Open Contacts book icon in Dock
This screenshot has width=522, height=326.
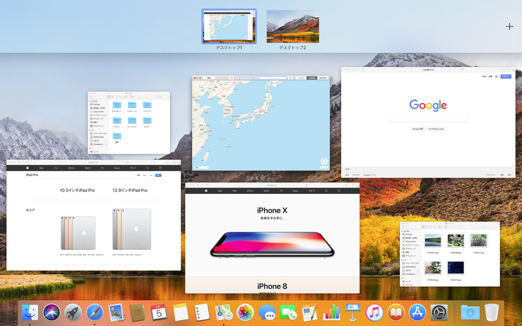[x=137, y=312]
